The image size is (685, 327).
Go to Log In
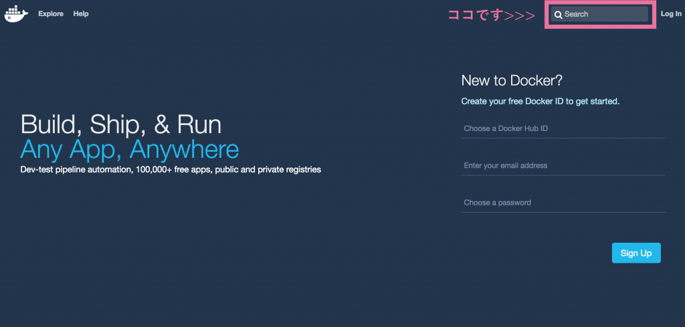pos(671,14)
